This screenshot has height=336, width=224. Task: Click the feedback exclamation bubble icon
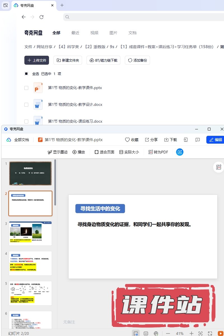[198, 140]
